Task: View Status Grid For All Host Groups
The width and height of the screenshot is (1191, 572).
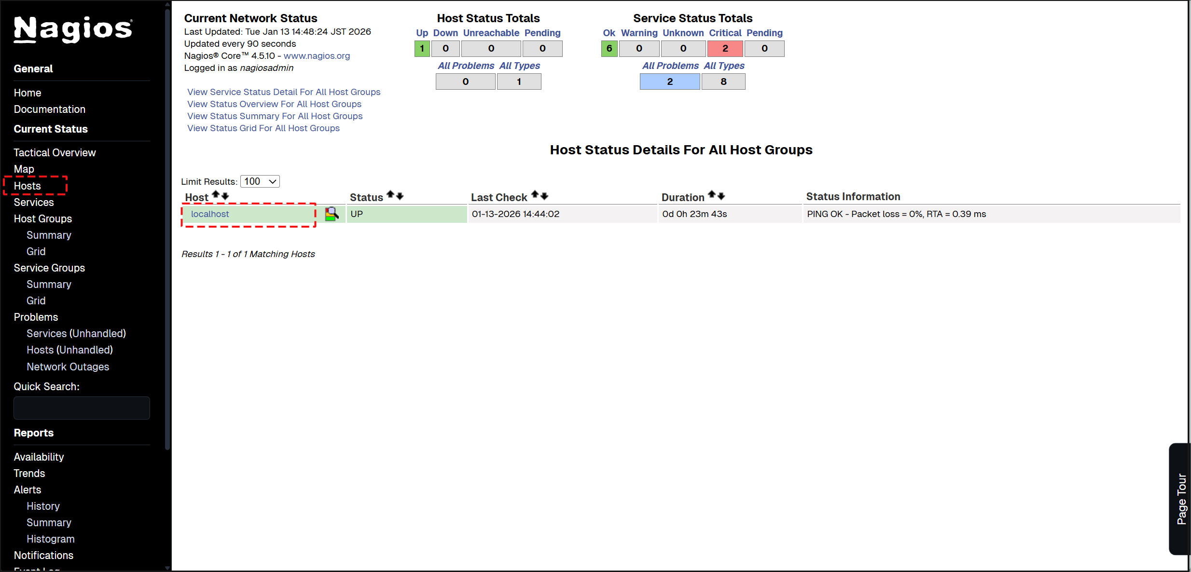Action: (x=263, y=128)
